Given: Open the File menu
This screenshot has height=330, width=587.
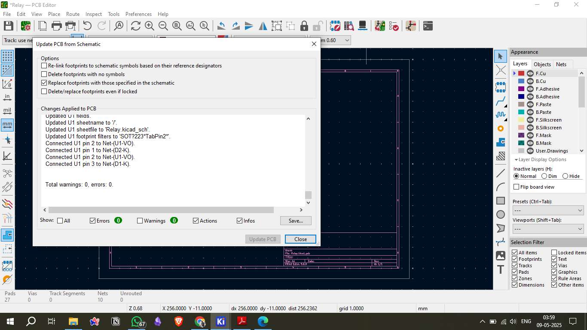Looking at the screenshot, I should pyautogui.click(x=7, y=14).
